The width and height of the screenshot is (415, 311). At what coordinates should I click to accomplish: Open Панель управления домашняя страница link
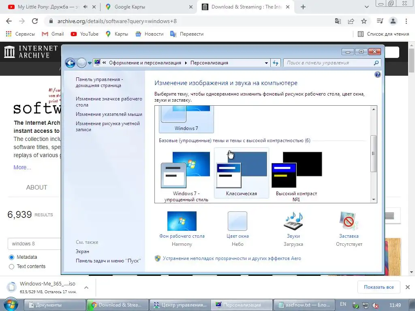click(99, 82)
